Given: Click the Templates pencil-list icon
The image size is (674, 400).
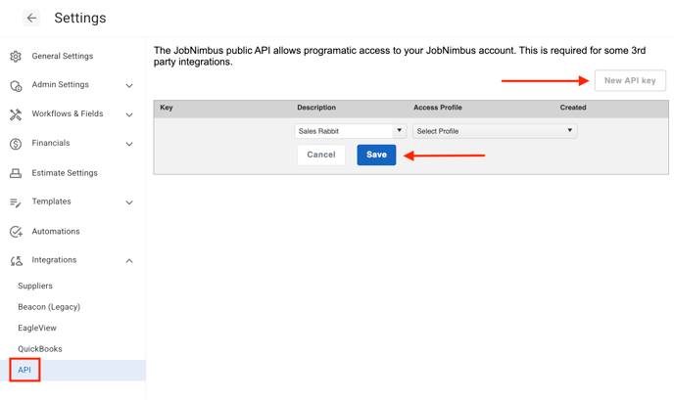Looking at the screenshot, I should point(16,202).
